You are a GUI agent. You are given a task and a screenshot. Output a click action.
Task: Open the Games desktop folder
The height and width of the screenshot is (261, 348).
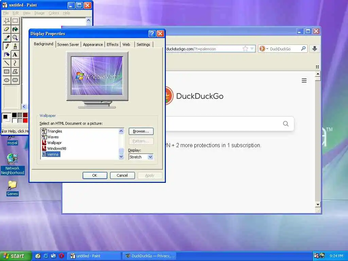point(12,188)
